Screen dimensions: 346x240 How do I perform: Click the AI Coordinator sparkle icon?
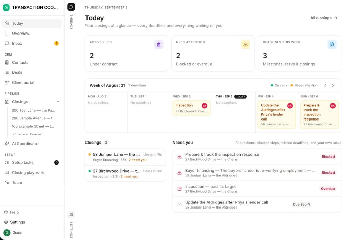click(7, 144)
